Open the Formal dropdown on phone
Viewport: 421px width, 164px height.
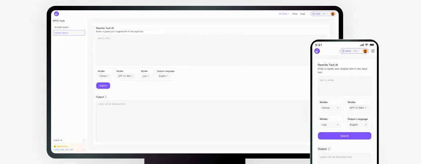330,108
